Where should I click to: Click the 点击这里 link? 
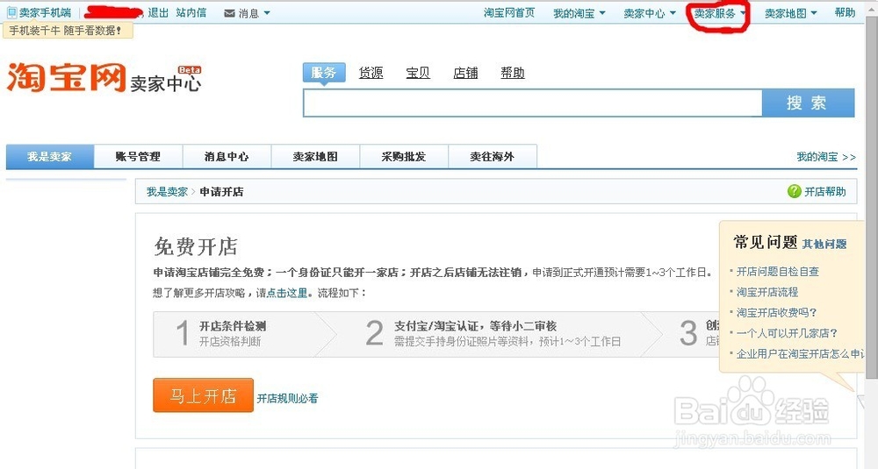[287, 293]
